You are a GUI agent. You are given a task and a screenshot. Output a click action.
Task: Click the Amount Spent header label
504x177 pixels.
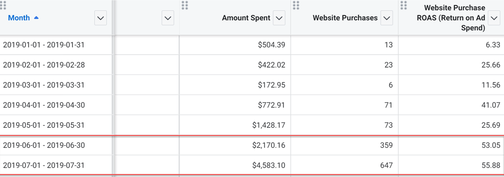point(246,18)
